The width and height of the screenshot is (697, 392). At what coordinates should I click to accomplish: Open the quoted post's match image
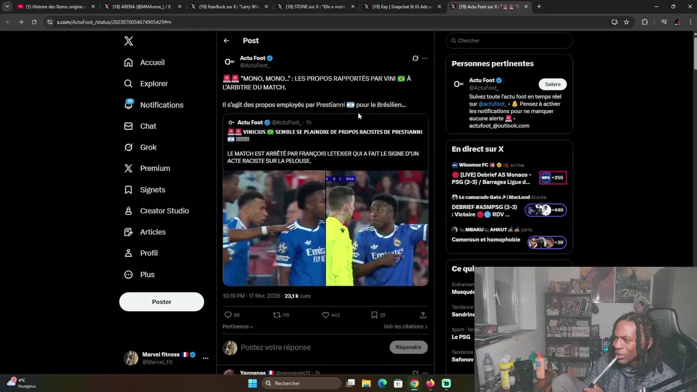tap(326, 228)
